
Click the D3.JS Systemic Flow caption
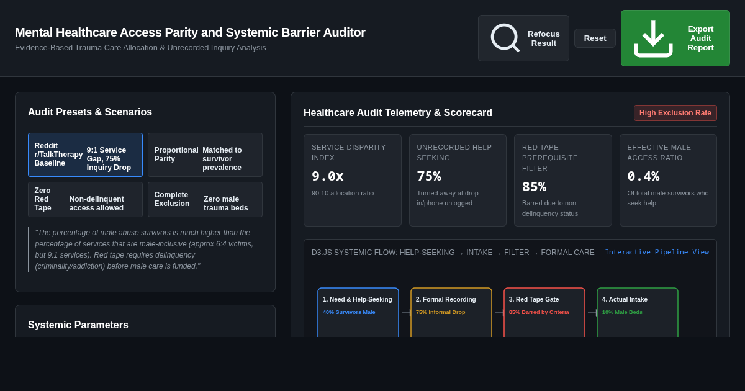(x=453, y=253)
